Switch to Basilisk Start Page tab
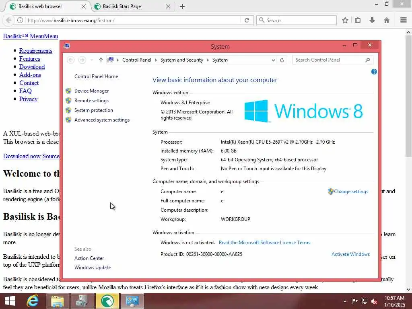This screenshot has width=412, height=309. [x=133, y=6]
